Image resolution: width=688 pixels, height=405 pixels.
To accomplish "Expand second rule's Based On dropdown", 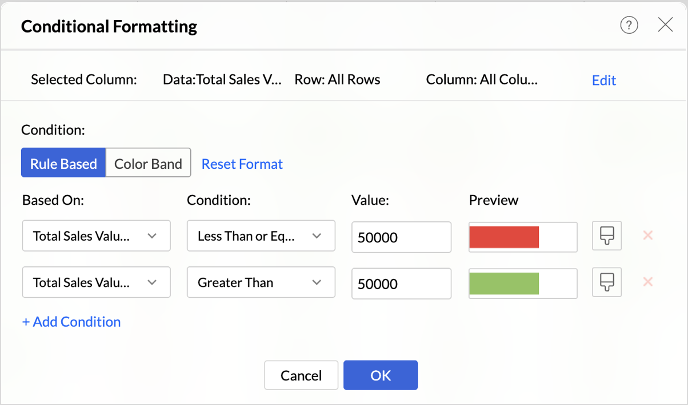I will 96,282.
